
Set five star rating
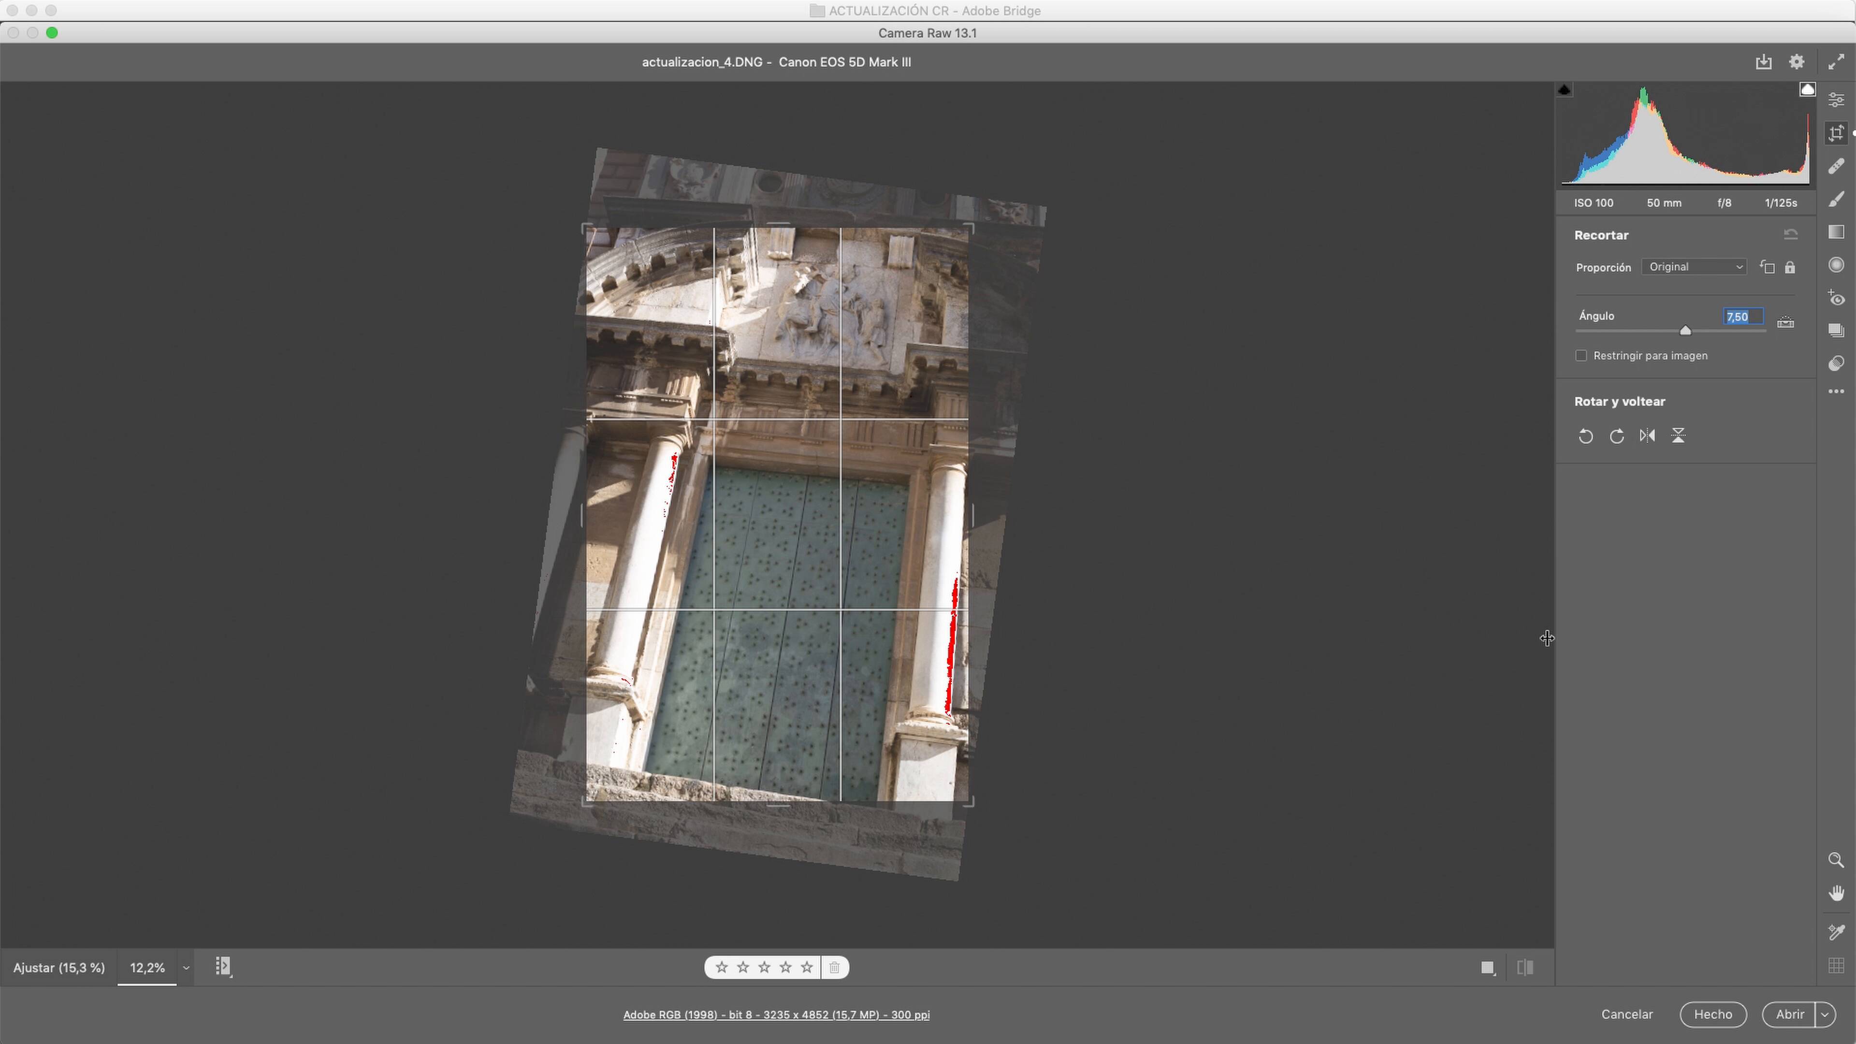807,967
